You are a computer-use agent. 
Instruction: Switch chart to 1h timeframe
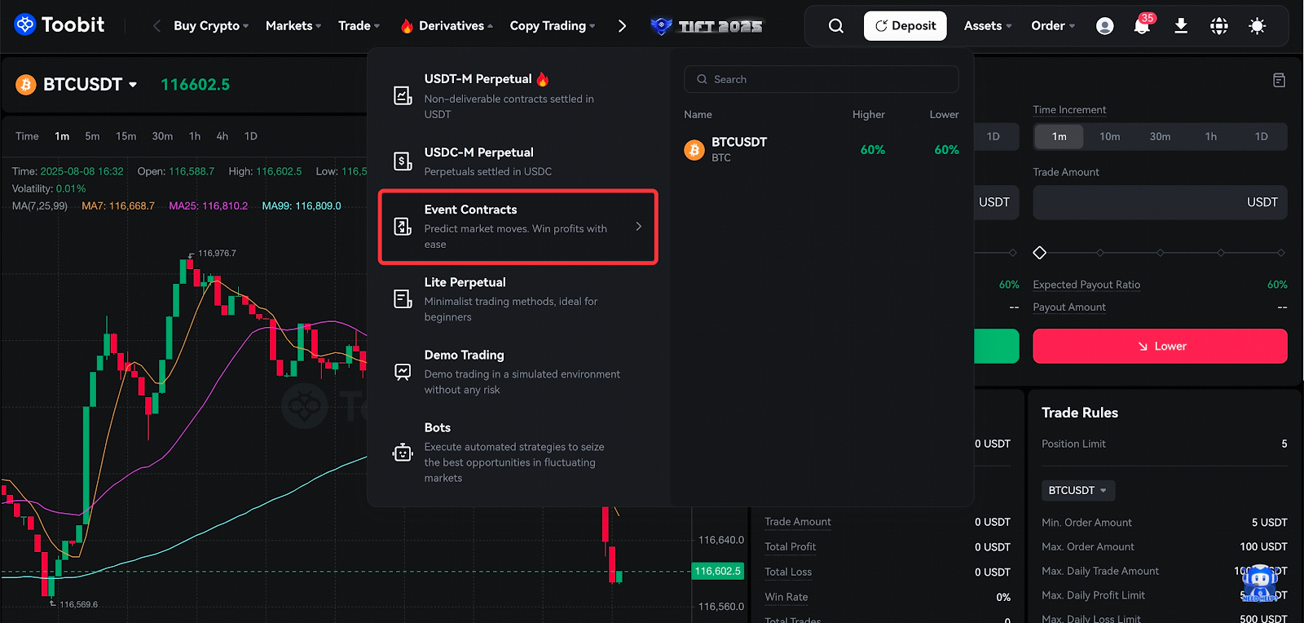[195, 136]
